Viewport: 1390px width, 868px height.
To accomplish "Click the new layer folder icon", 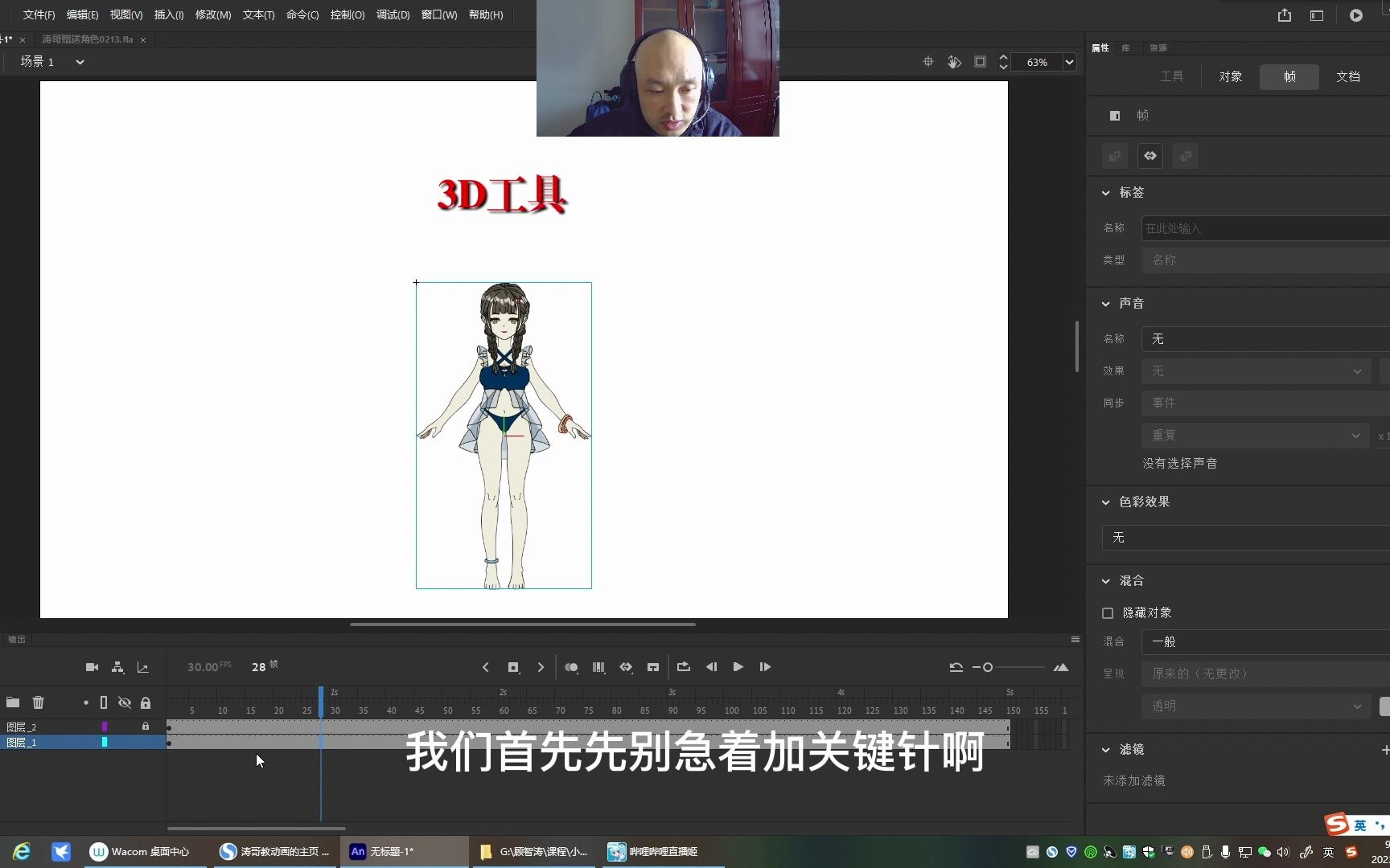I will pos(13,702).
